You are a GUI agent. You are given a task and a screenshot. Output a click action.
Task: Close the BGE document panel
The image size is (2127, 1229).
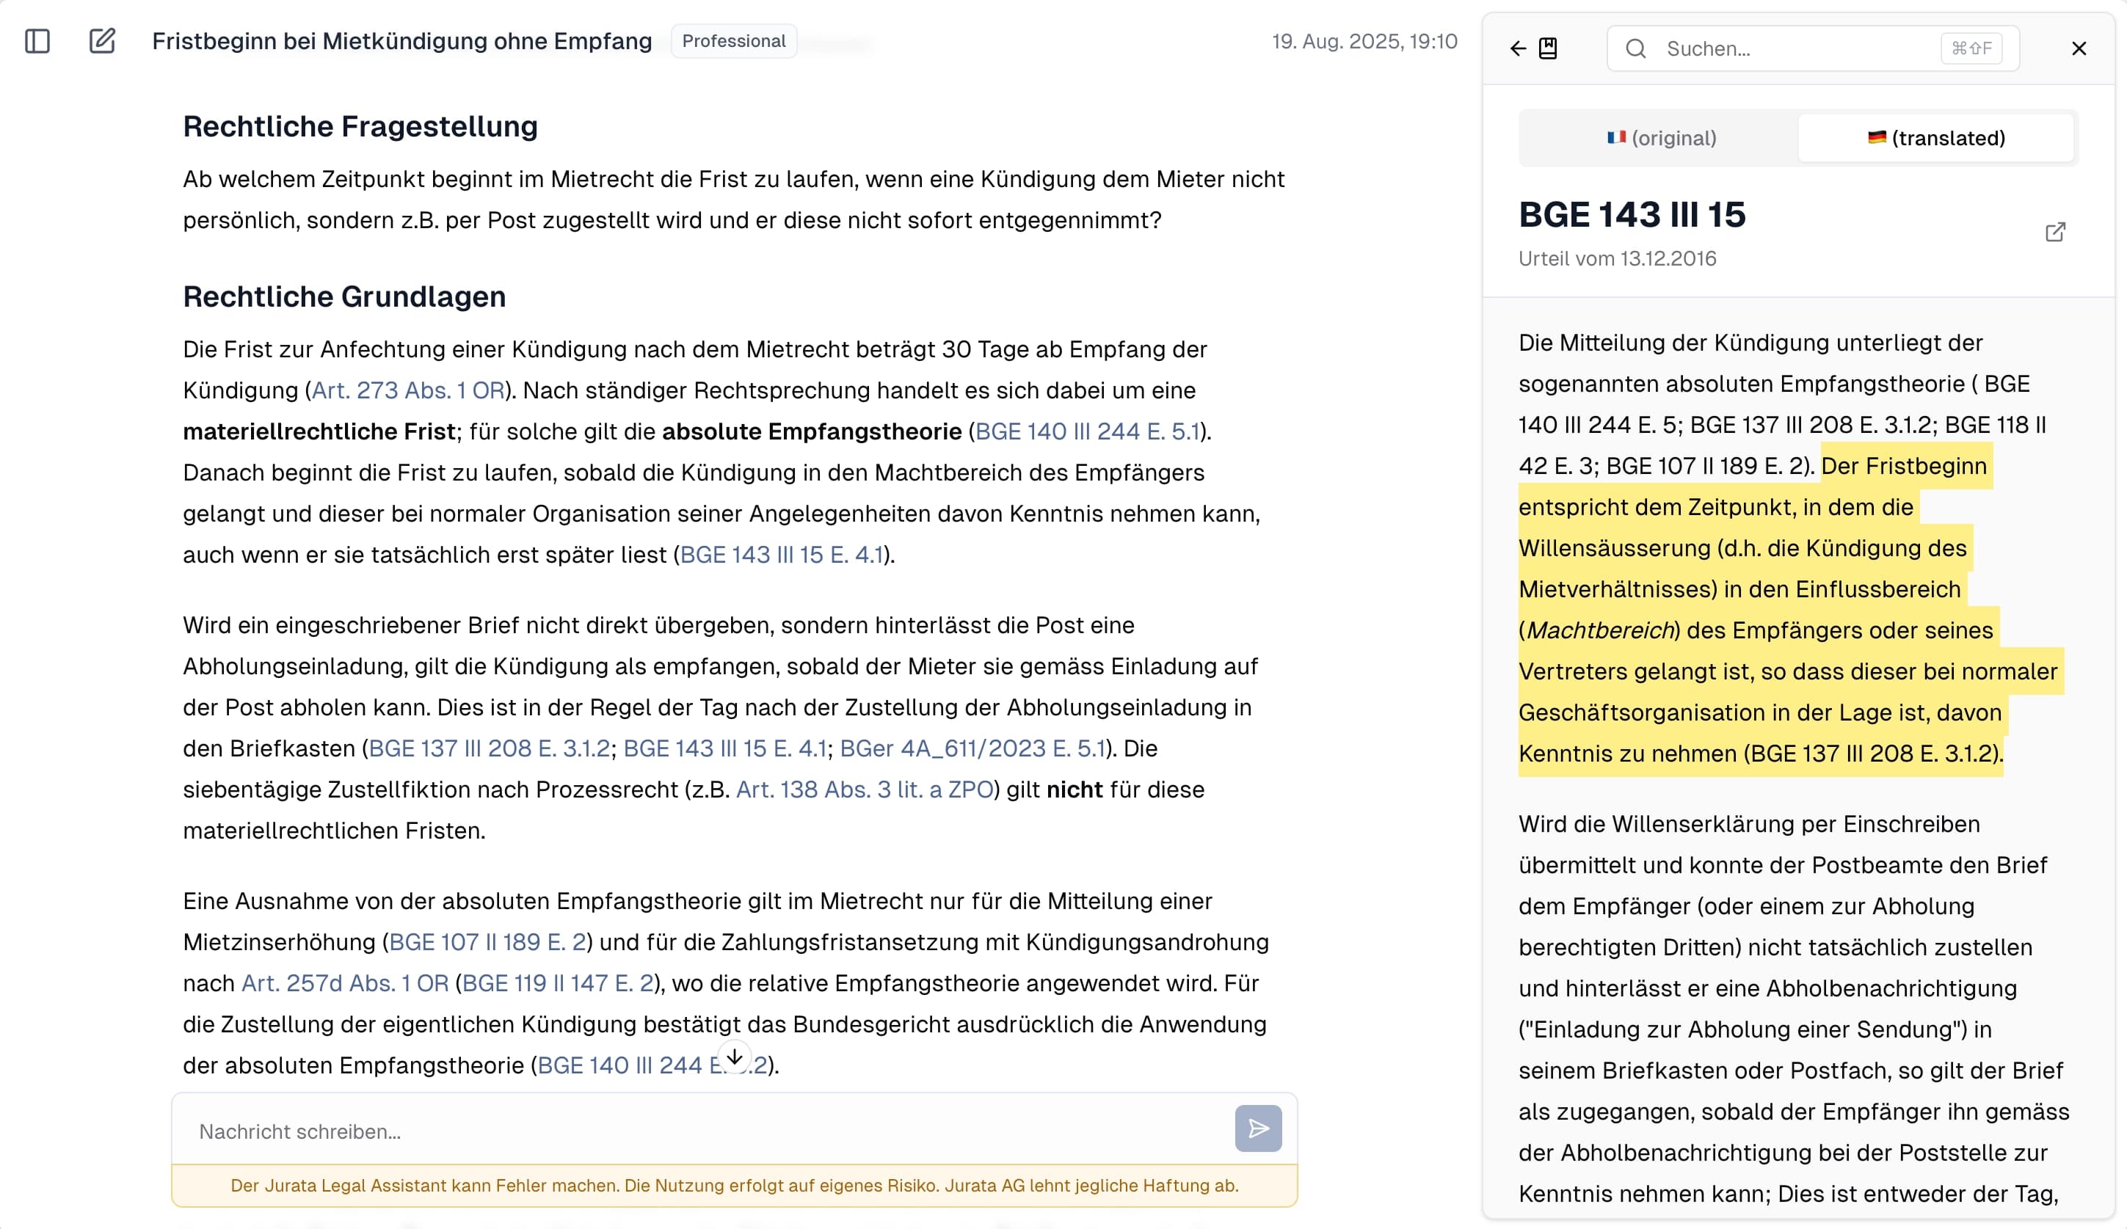click(x=2078, y=48)
